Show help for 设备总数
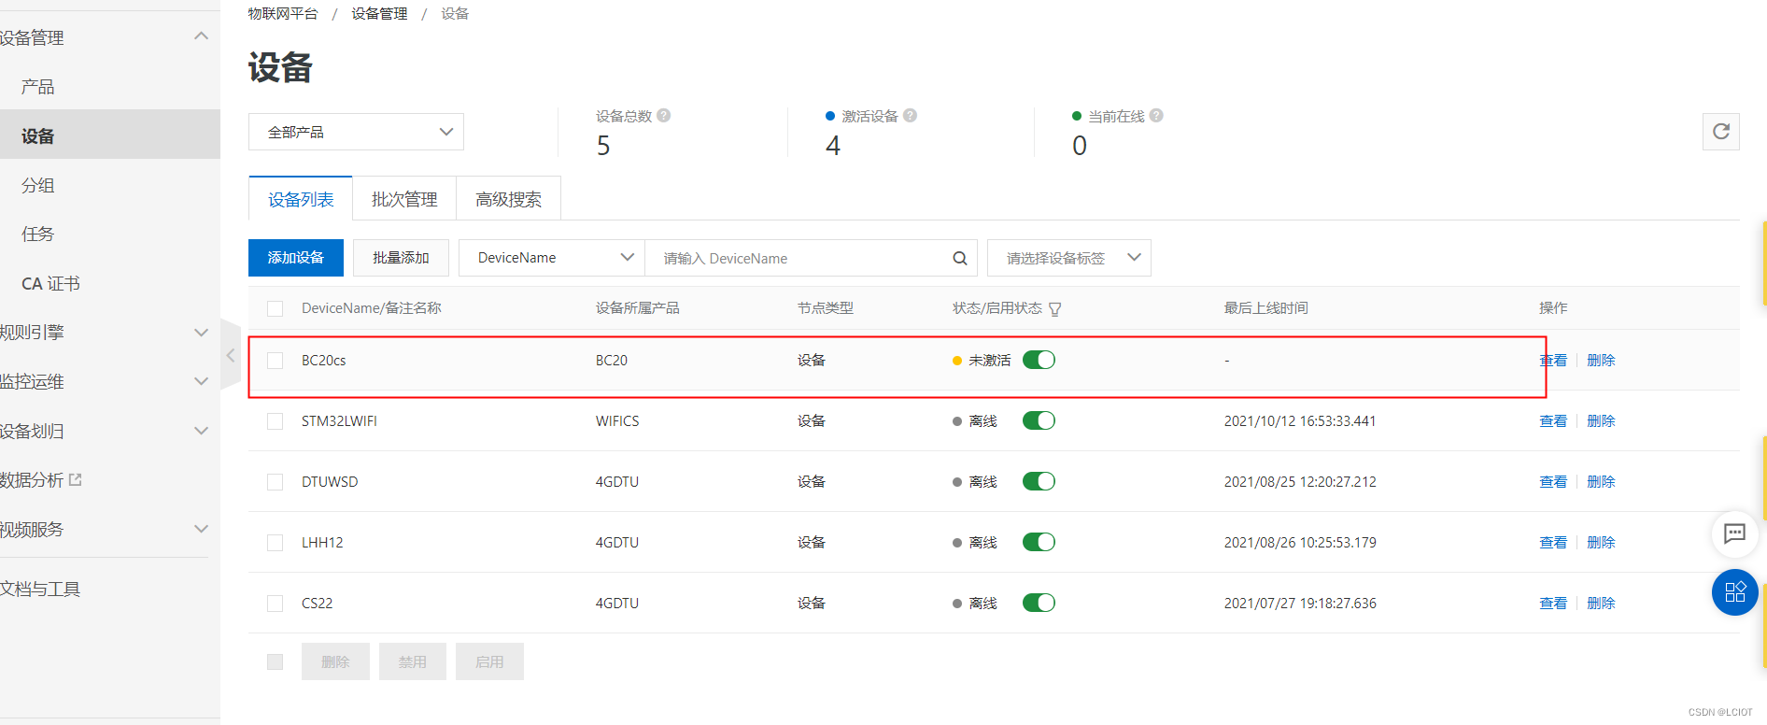The height and width of the screenshot is (725, 1767). point(664,116)
